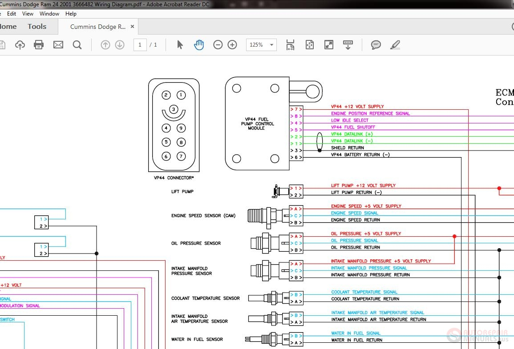Screen dimensions: 514x349
Task: Add a comment speech bubble
Action: click(376, 45)
